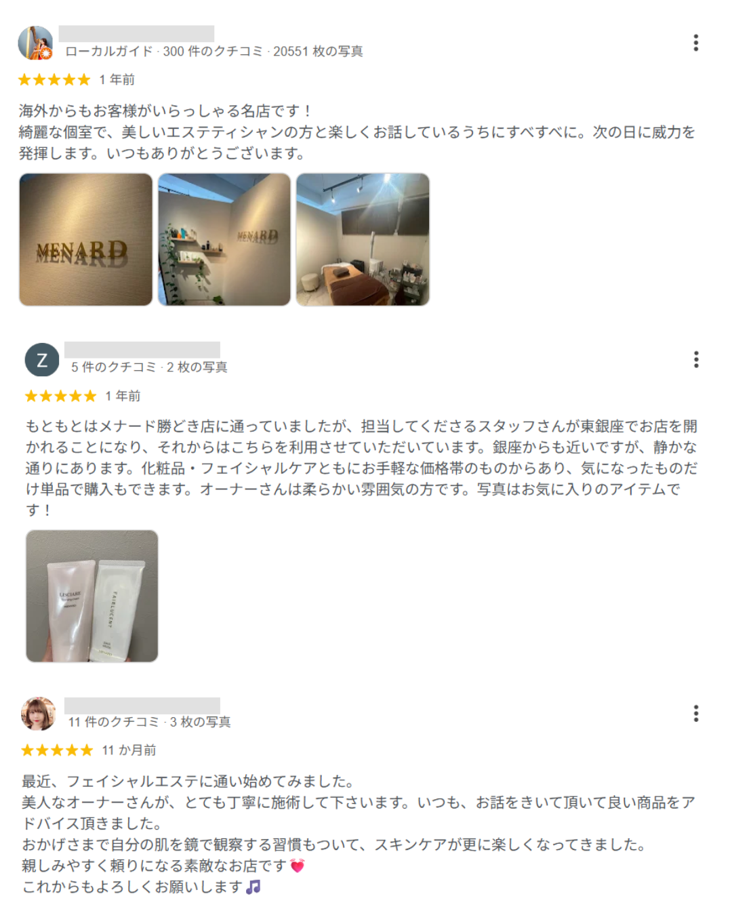The image size is (732, 915).
Task: Click the pink heart emoji in the third review
Action: click(298, 866)
